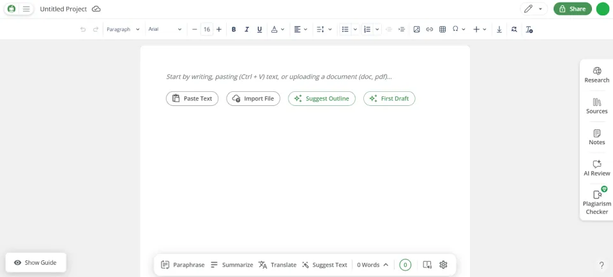Click the Import File button

[254, 98]
